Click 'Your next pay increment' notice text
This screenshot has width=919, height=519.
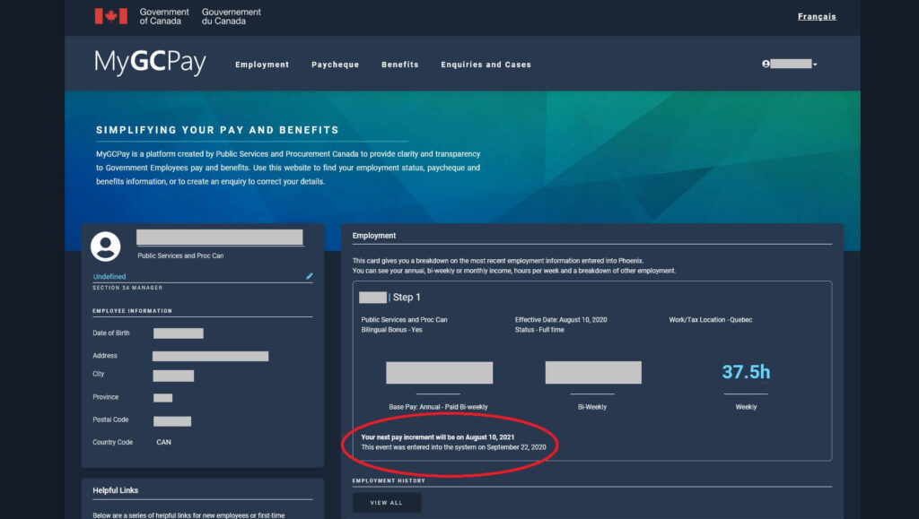438,437
